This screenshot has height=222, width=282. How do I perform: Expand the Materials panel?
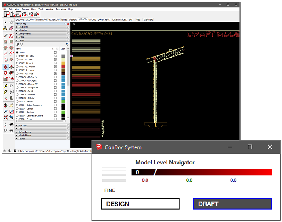tap(41, 30)
